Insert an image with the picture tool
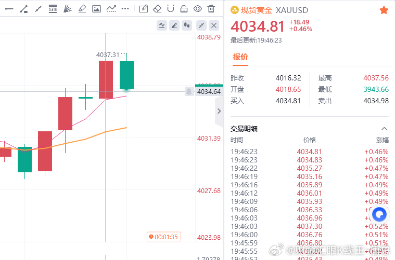 tap(96, 9)
